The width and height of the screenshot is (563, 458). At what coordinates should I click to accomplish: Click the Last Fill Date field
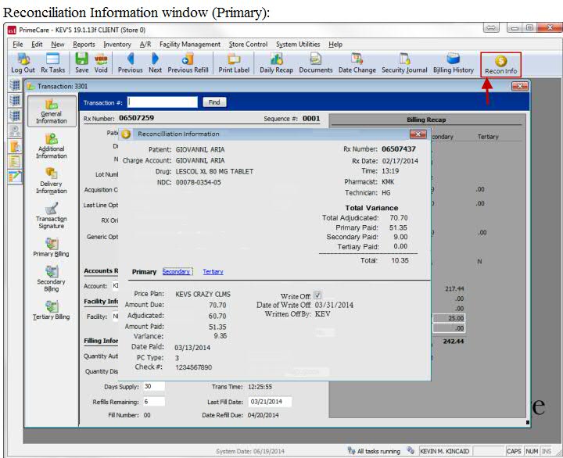pyautogui.click(x=270, y=402)
